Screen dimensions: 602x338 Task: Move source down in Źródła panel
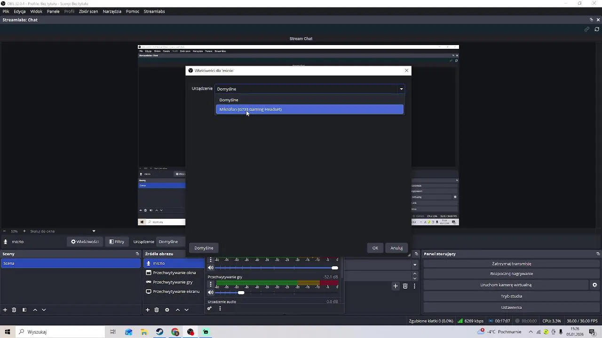[186, 310]
